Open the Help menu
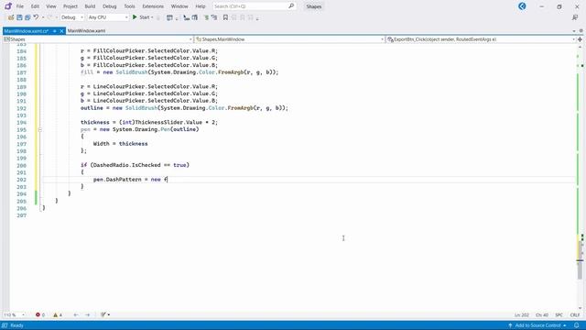 201,6
